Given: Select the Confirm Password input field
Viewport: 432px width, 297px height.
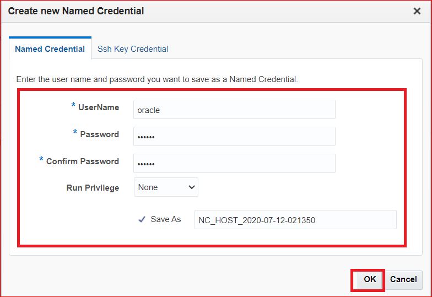Looking at the screenshot, I should (x=234, y=164).
